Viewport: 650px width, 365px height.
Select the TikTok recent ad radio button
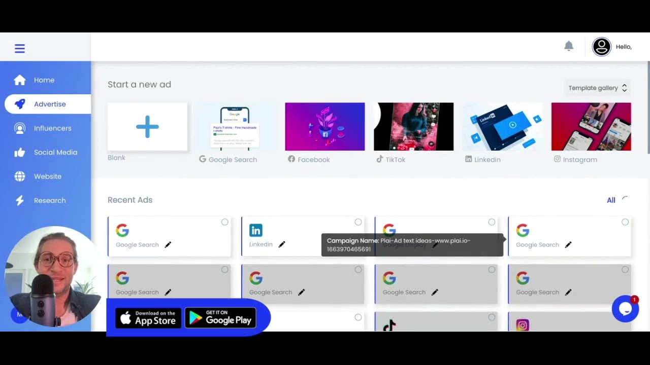[492, 317]
